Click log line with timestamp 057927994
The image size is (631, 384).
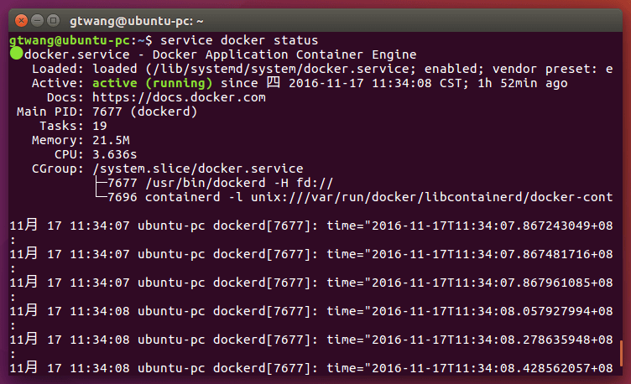pyautogui.click(x=311, y=310)
